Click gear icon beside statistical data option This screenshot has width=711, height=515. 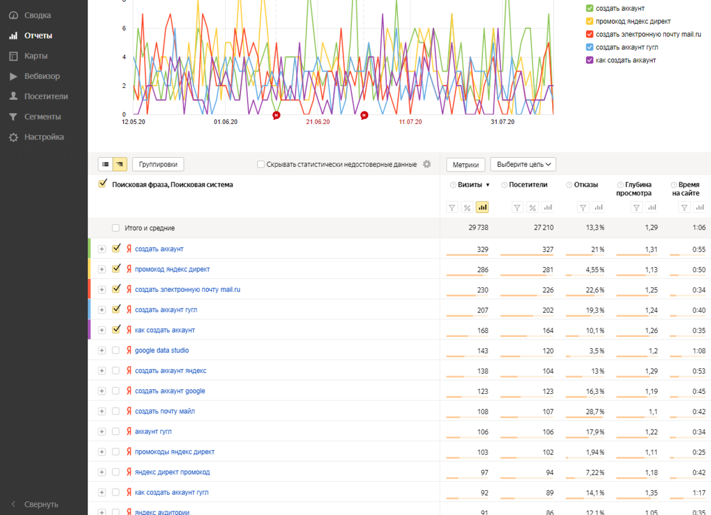tap(427, 164)
